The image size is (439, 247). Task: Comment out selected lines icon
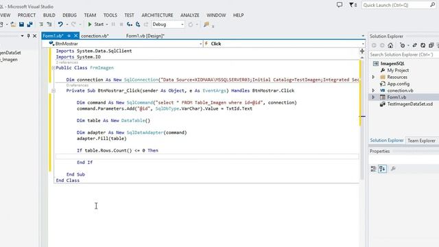(x=41, y=25)
